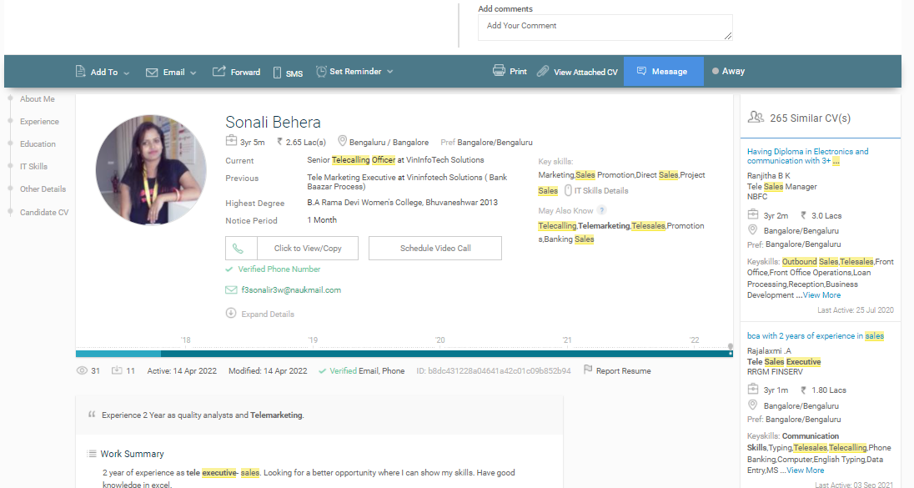The width and height of the screenshot is (914, 488).
Task: Click the download icon showing 11
Action: (117, 370)
